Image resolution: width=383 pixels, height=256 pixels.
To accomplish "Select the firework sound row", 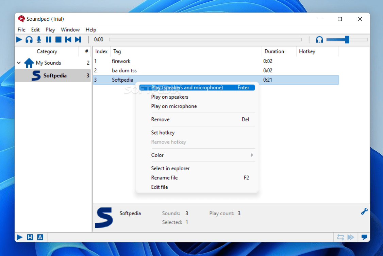I will (x=216, y=61).
